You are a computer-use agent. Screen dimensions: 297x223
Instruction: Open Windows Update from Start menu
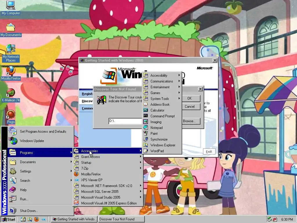tap(40, 141)
